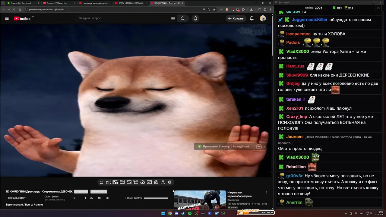Add +10 minutes to split
Screen dimensions: 386x217
[99, 198]
